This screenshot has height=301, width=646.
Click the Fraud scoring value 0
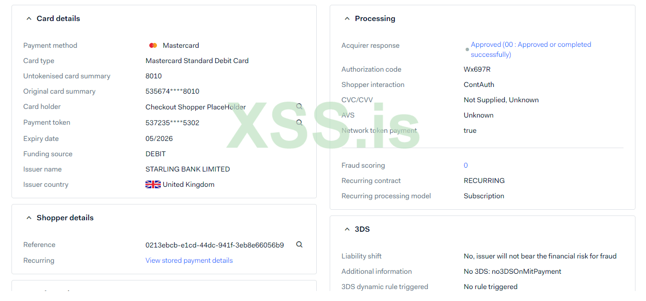point(466,165)
